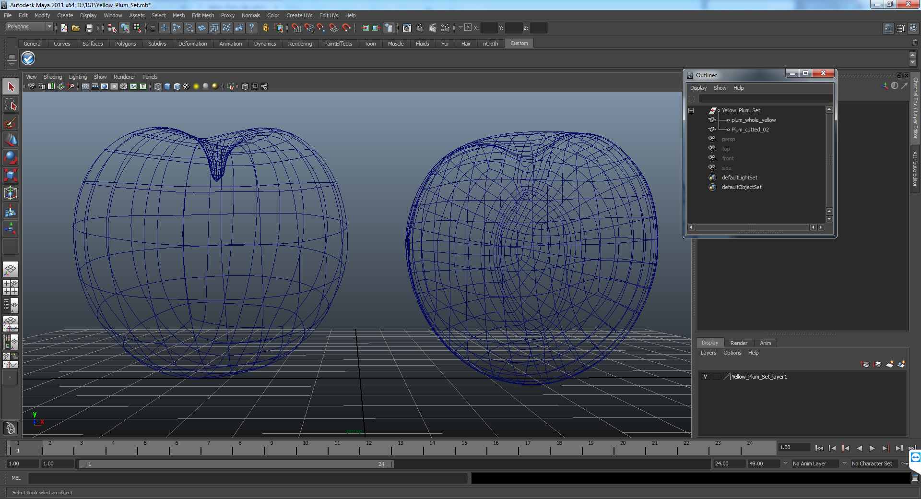Open selection mask dropdown arrow in status line

click(x=153, y=28)
